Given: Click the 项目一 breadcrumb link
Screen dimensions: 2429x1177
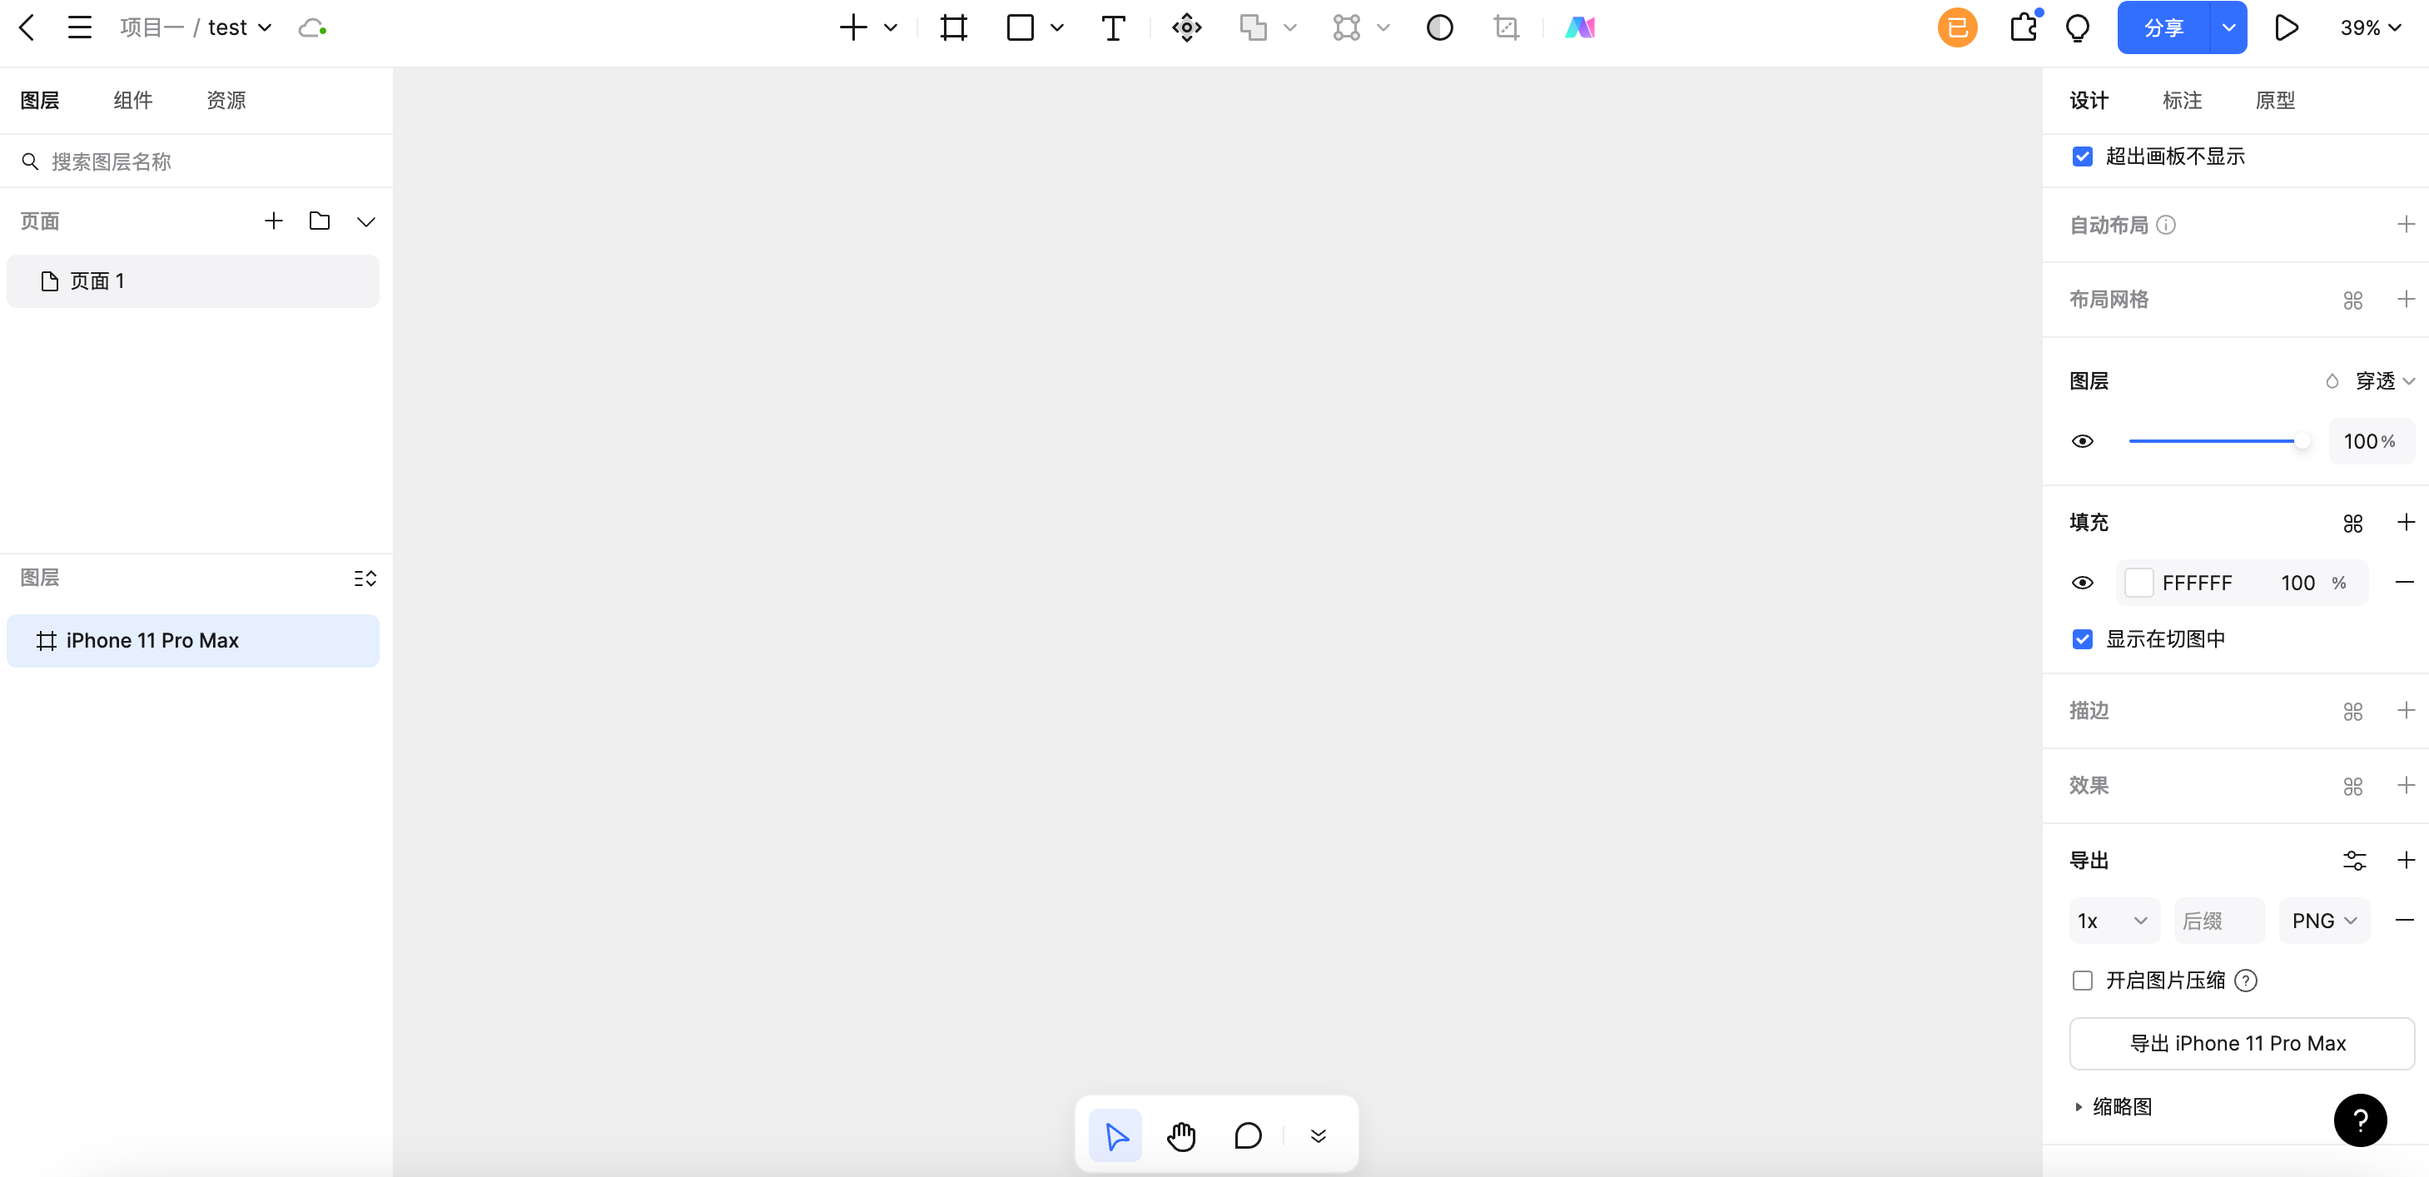Looking at the screenshot, I should (x=152, y=27).
